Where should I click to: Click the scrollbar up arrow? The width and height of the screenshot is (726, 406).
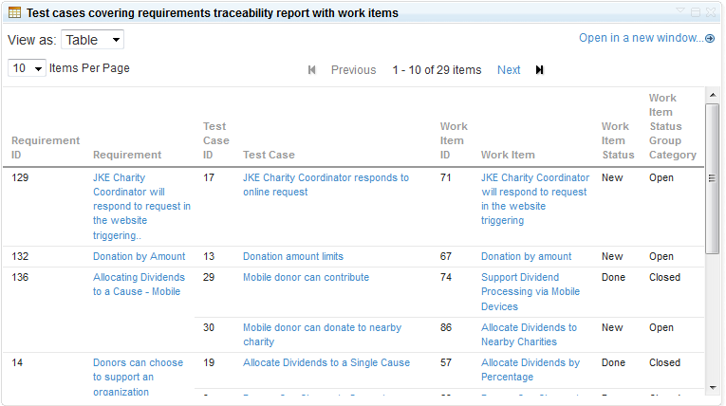click(713, 95)
